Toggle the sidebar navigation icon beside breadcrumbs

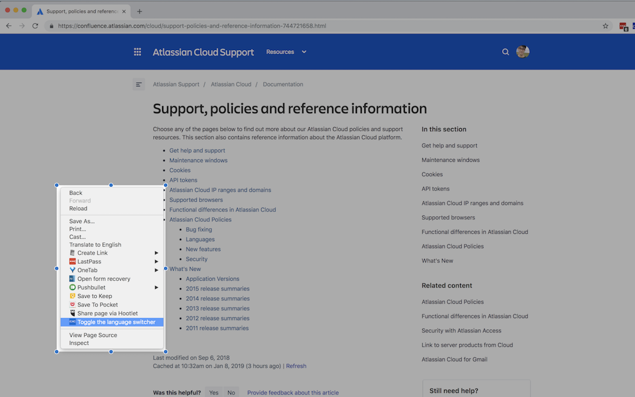139,84
